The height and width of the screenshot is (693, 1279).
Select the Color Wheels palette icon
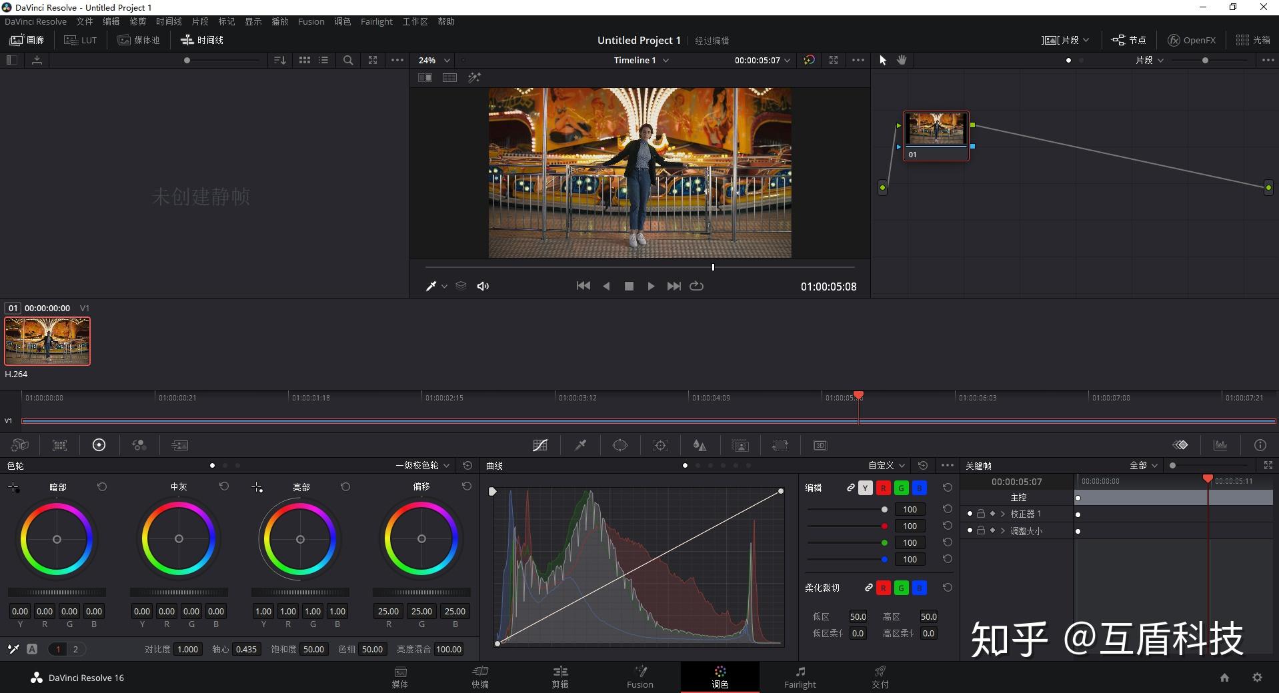pyautogui.click(x=99, y=445)
